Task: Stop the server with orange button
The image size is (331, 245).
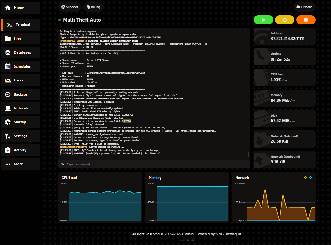Action: (306, 20)
